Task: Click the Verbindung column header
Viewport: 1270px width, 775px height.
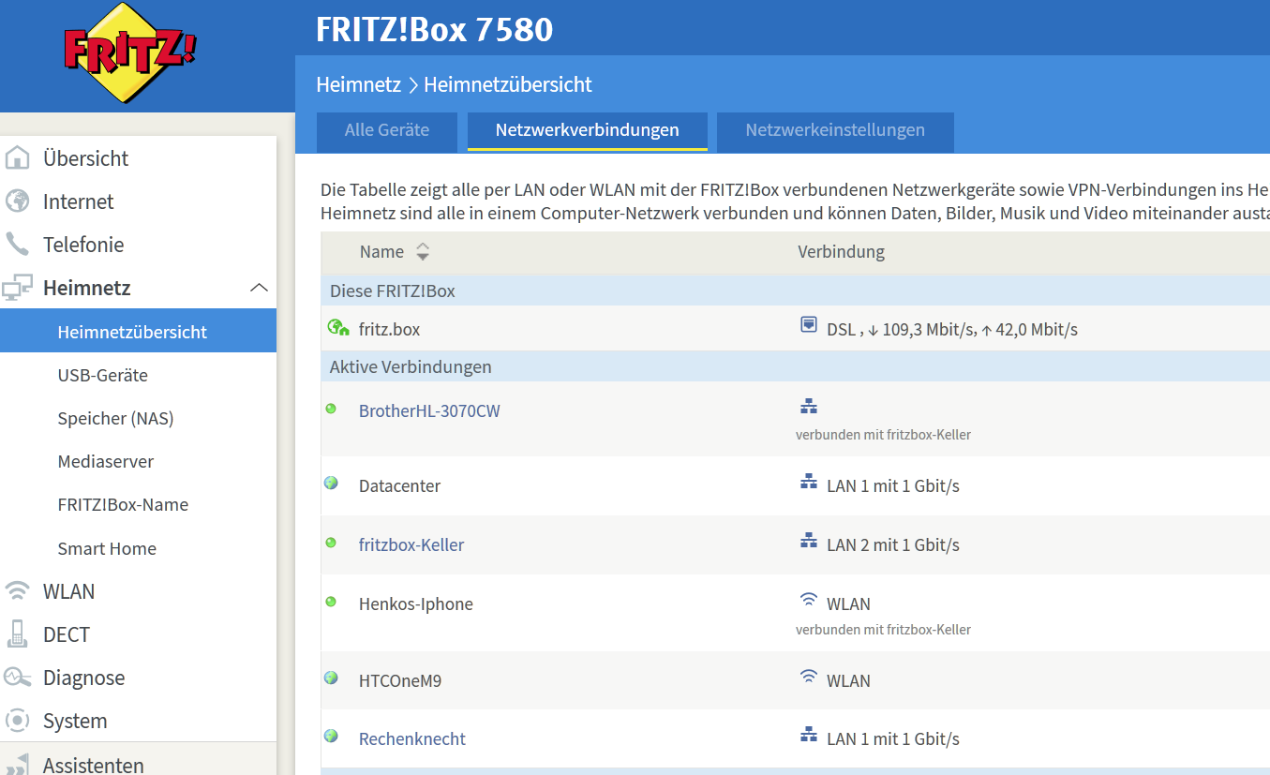Action: pos(842,251)
